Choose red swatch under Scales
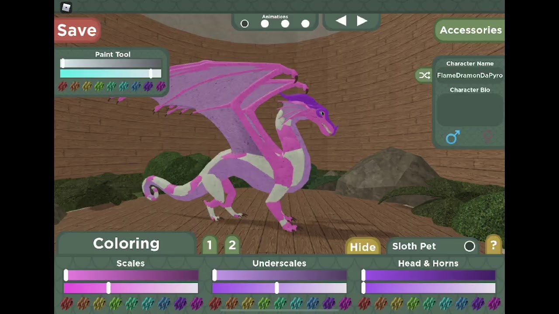Screen dimensions: 559x314 pos(66,303)
